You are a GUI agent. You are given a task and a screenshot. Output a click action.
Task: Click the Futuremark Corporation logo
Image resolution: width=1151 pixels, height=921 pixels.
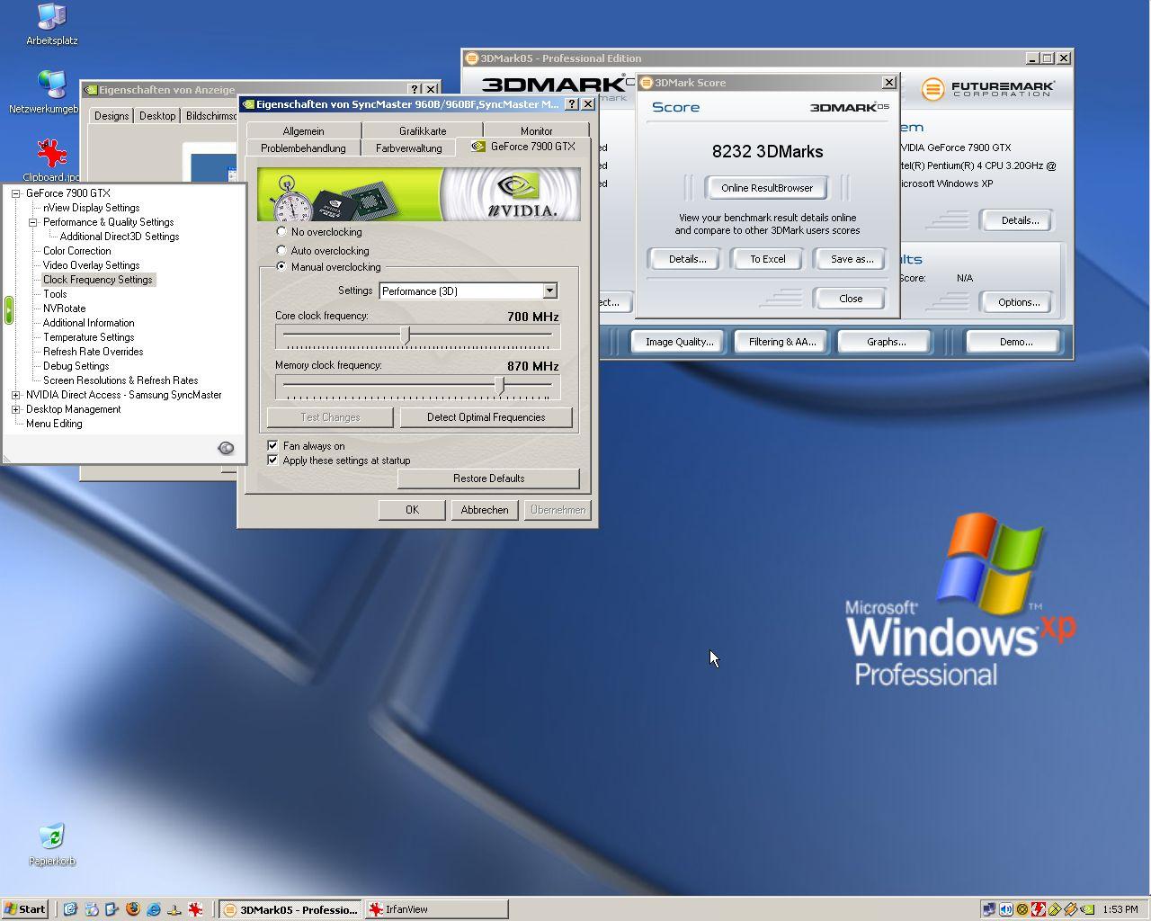click(988, 88)
